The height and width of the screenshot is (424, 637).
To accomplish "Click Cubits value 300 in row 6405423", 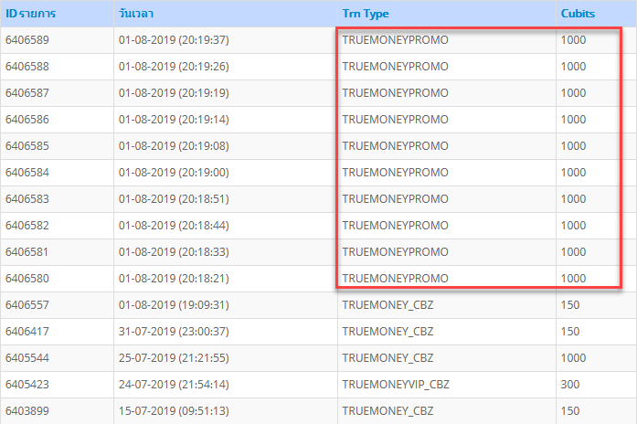I will tap(570, 385).
